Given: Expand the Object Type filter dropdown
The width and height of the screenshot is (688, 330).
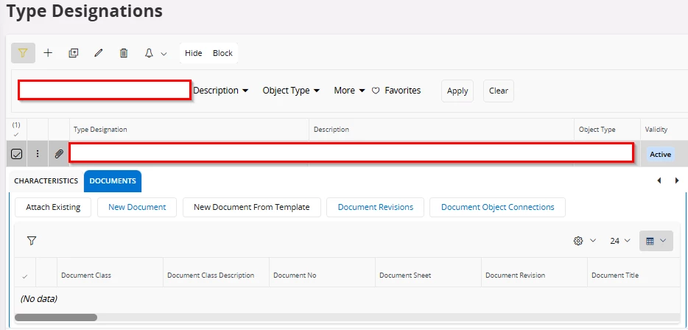Looking at the screenshot, I should tap(291, 91).
